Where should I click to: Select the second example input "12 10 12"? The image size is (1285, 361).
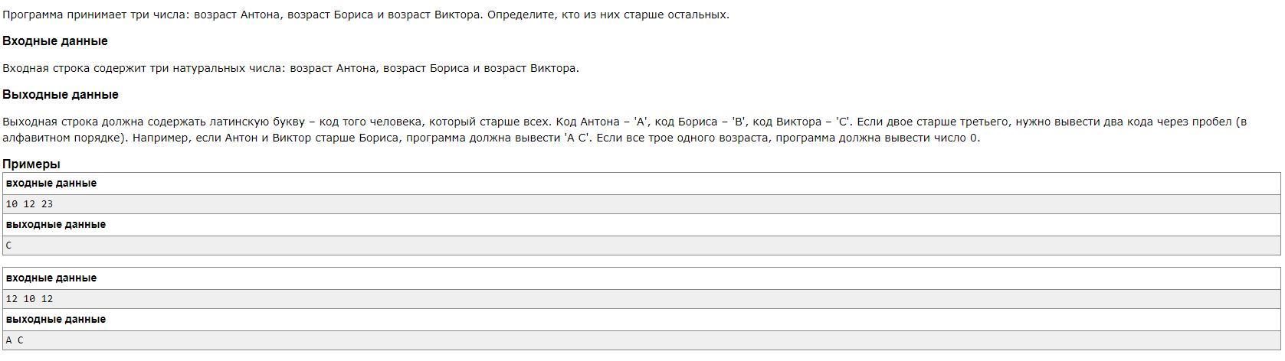29,299
